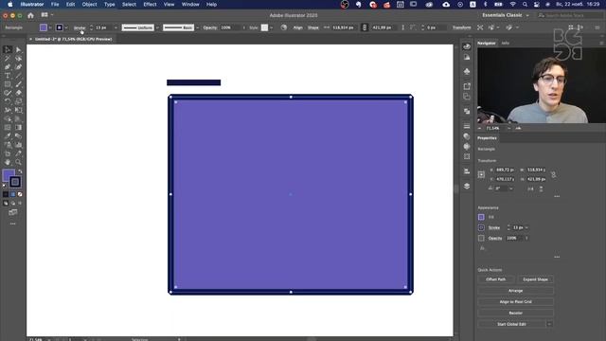Flip vertically toggle in Transform
606x341 pixels.
541,188
